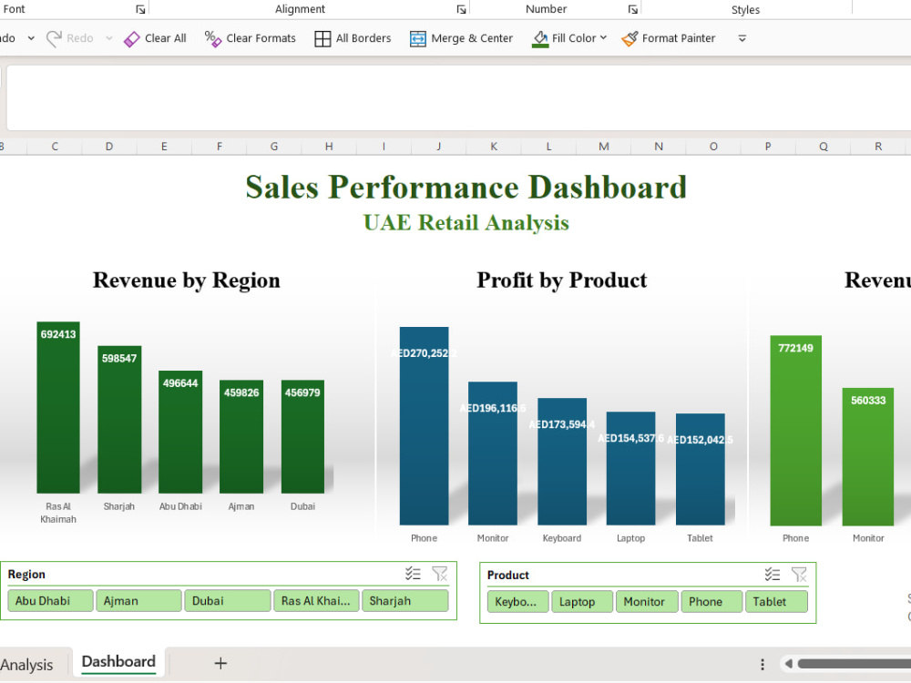Expand the Undo history dropdown arrow

(x=31, y=38)
